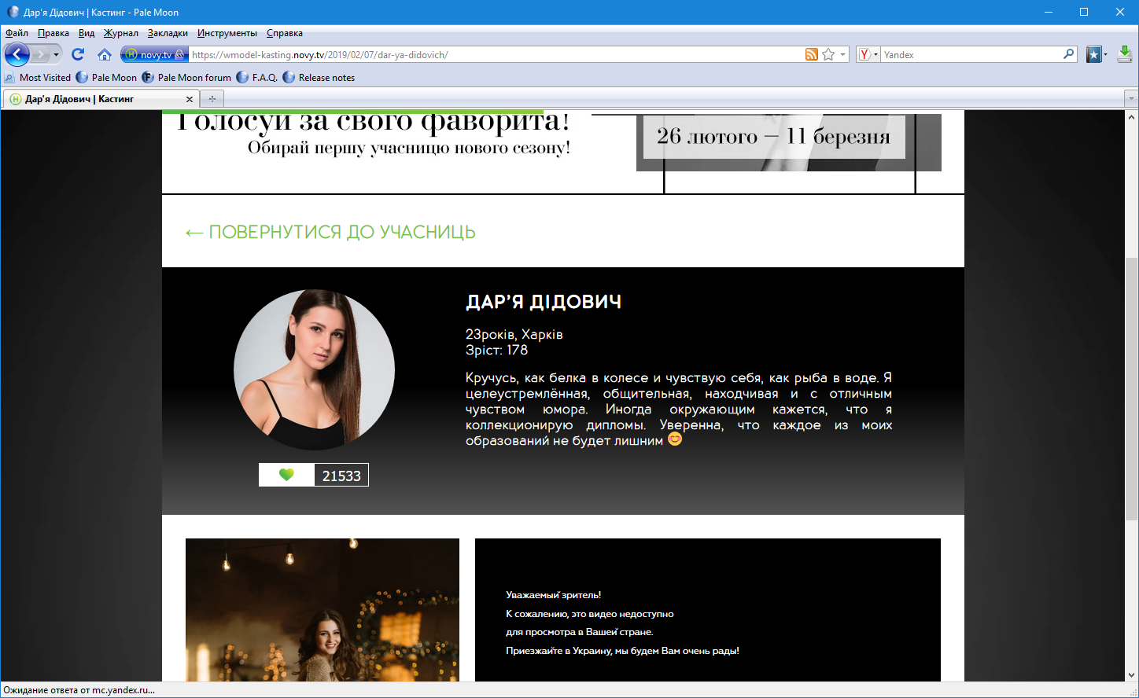Click the Forward navigation arrow
Screen dimensions: 1139x698
point(41,54)
